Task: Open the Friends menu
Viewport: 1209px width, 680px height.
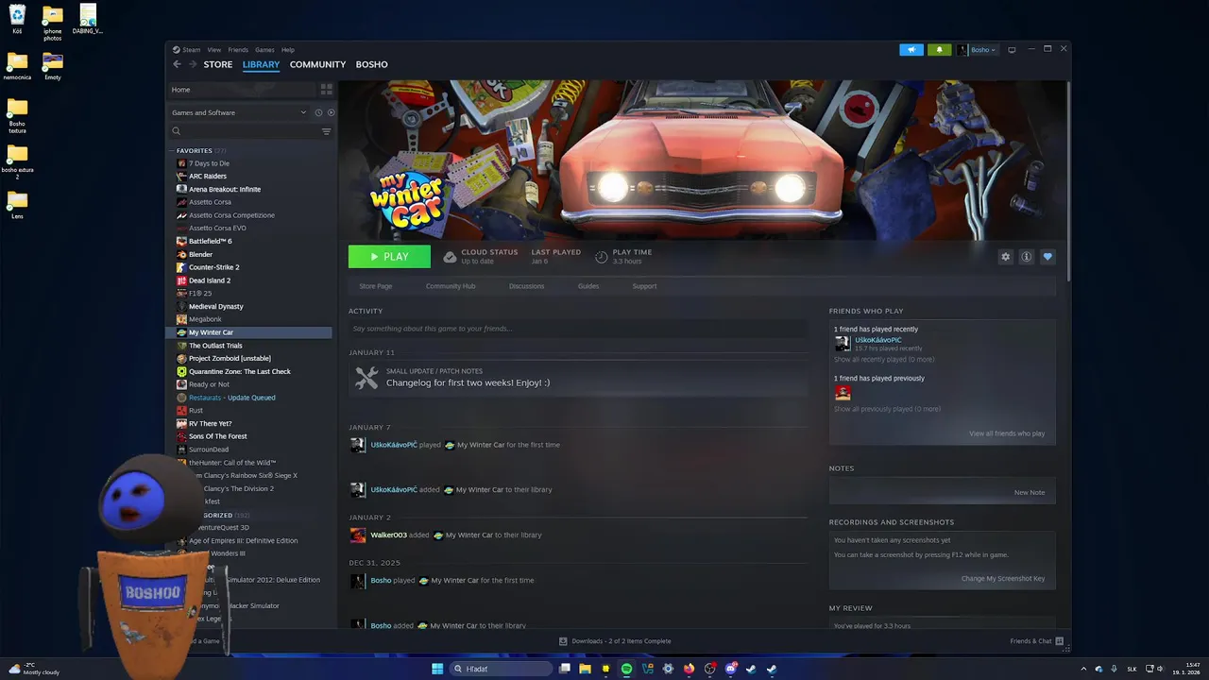Action: [x=238, y=50]
